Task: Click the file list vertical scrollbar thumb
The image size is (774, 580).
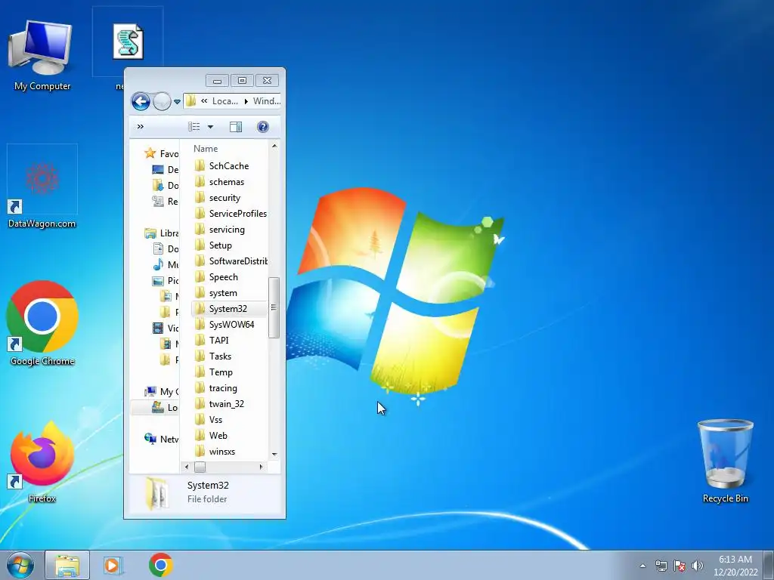Action: point(274,308)
